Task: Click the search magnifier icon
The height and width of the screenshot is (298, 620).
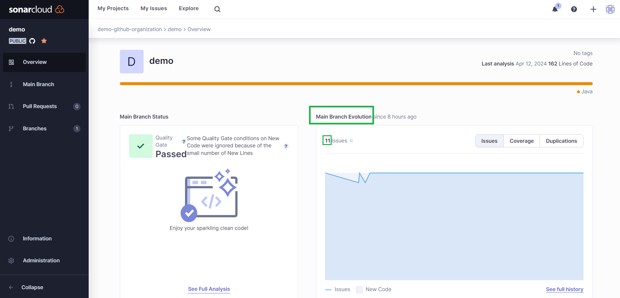Action: (x=217, y=9)
